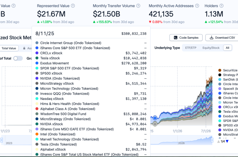Toggle CRCLx xStock legend entry
The height and width of the screenshot is (157, 238).
(228, 107)
